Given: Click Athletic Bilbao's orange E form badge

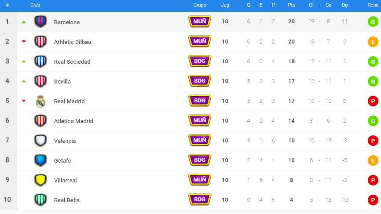Looking at the screenshot, I should pos(373,42).
